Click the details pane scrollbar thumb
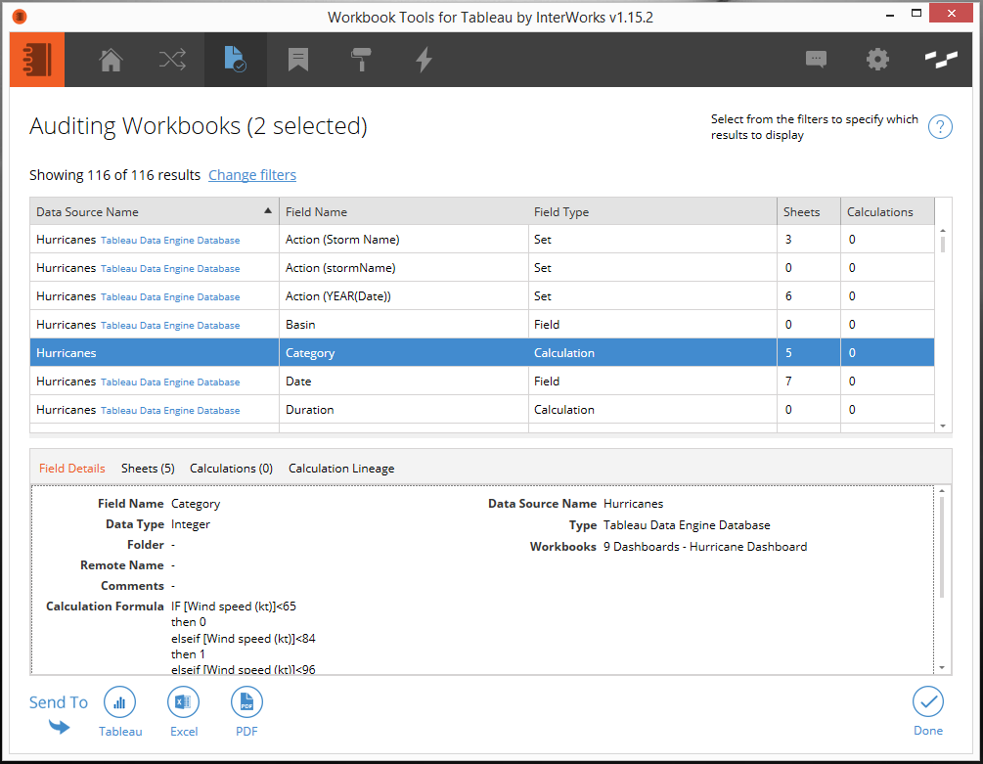 (x=942, y=547)
